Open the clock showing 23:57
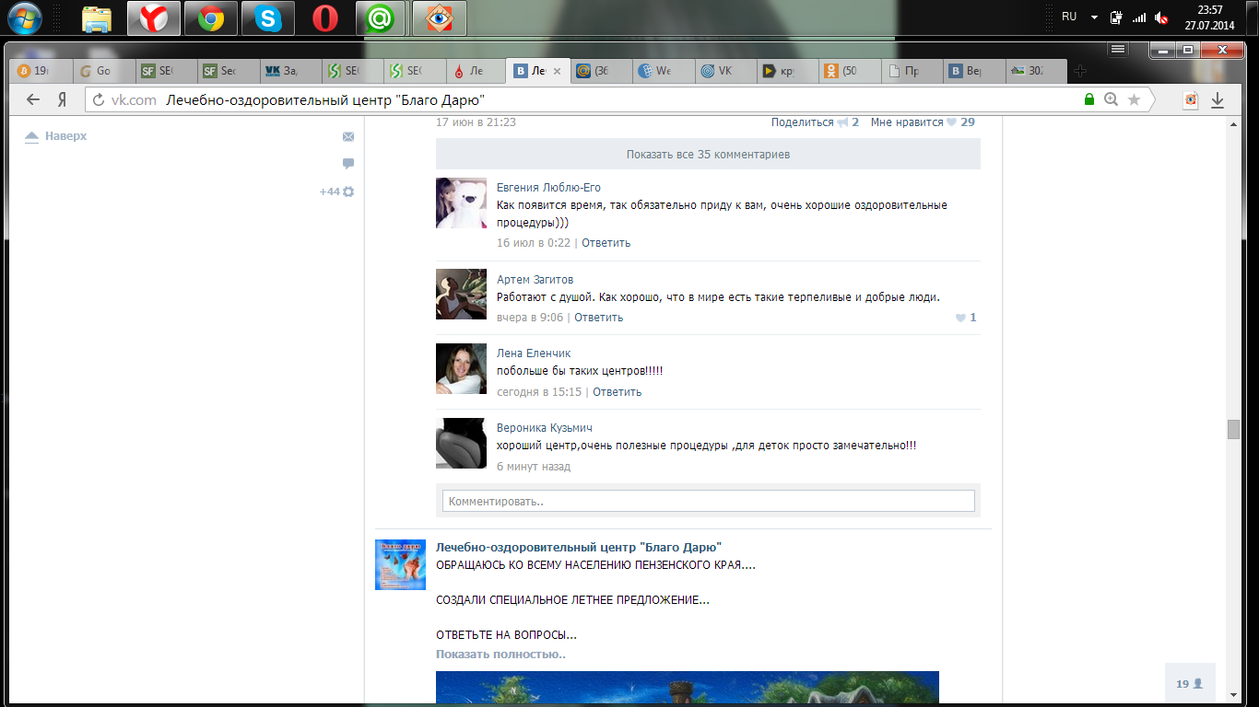1259x707 pixels. tap(1209, 17)
